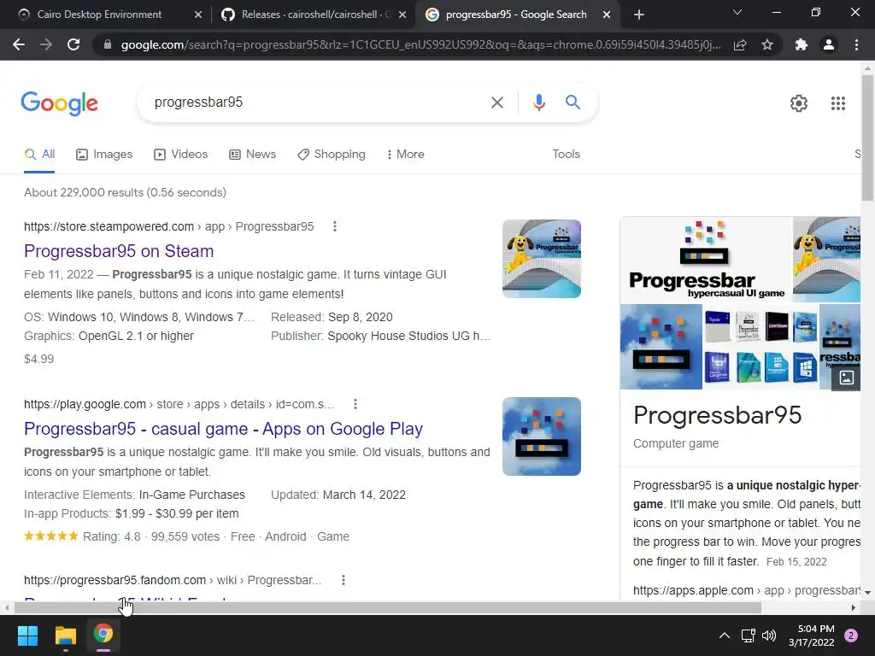
Task: Bookmark this tab with star icon
Action: tap(767, 44)
